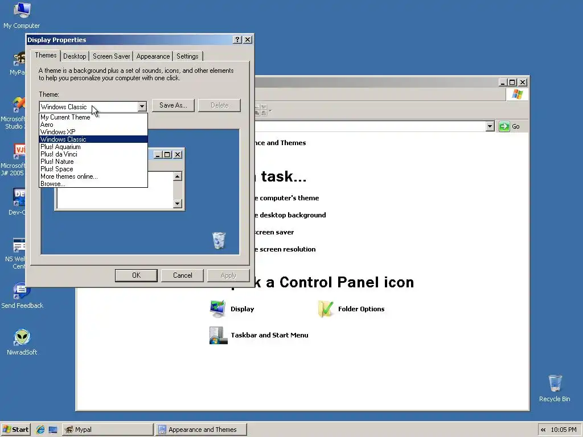The width and height of the screenshot is (583, 437).
Task: Pick the Plus! da Vinci theme
Action: pos(93,154)
